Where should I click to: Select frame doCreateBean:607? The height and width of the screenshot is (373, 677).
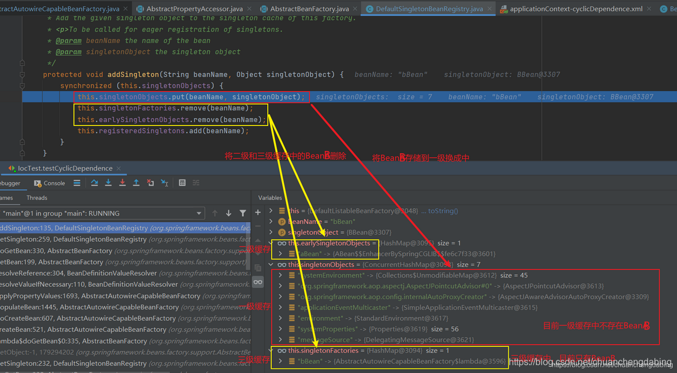pos(125,318)
